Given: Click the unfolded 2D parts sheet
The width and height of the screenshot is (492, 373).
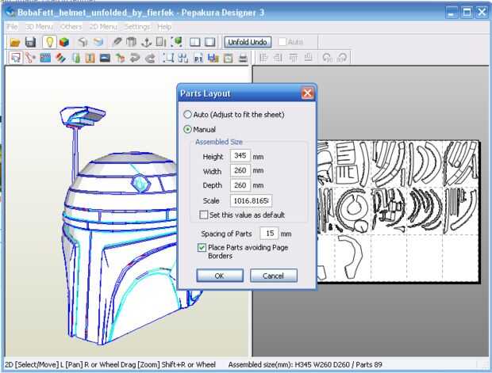Looking at the screenshot, I should click(398, 211).
